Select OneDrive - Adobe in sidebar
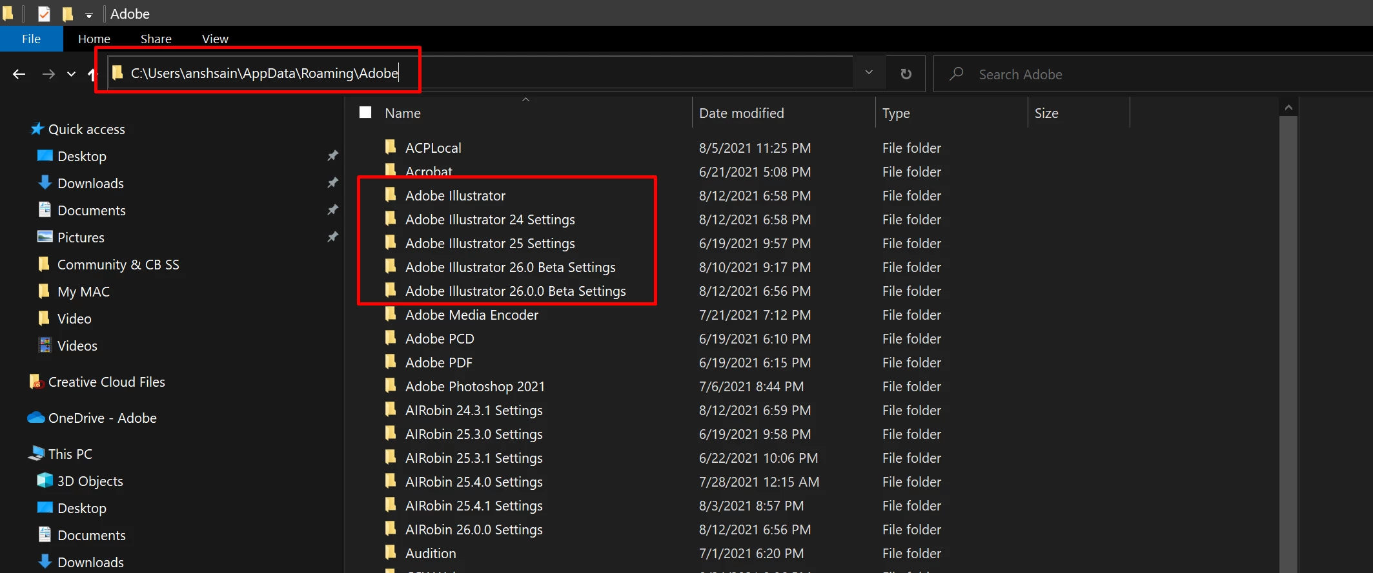The height and width of the screenshot is (573, 1373). pos(102,418)
